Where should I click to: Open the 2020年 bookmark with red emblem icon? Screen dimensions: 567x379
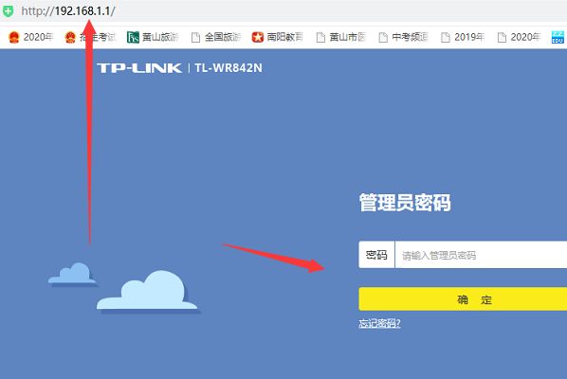click(x=30, y=37)
